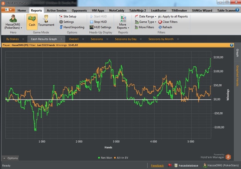Toggle All-In EV legend swatch

click(x=115, y=158)
